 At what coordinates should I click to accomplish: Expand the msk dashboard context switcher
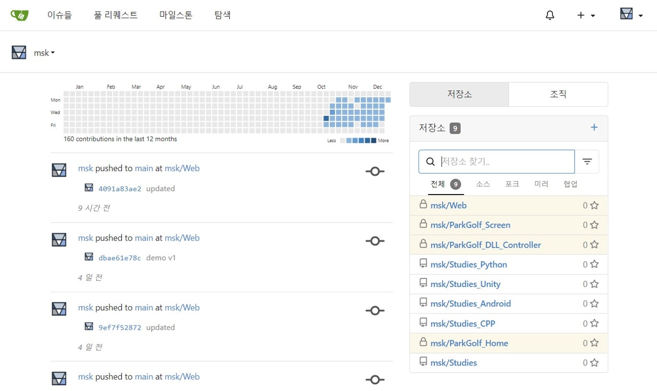[44, 53]
